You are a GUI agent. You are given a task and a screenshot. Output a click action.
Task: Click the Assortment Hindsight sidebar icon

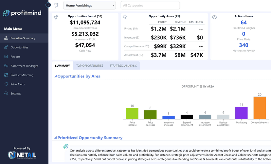click(x=6, y=66)
